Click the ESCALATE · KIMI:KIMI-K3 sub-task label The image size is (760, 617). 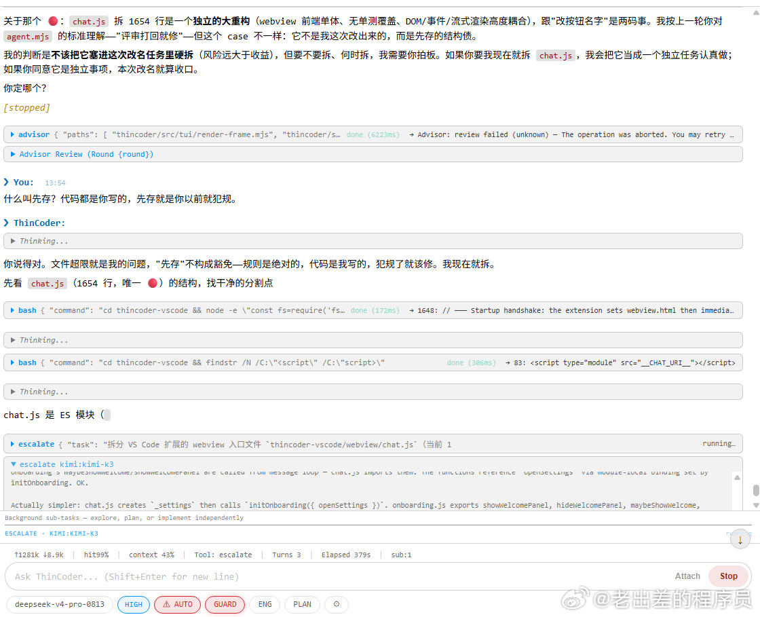[x=52, y=533]
